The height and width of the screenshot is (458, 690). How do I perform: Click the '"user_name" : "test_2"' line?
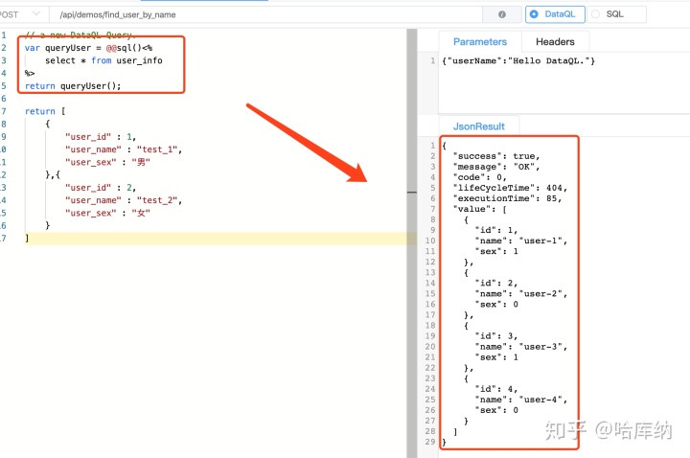pyautogui.click(x=124, y=200)
